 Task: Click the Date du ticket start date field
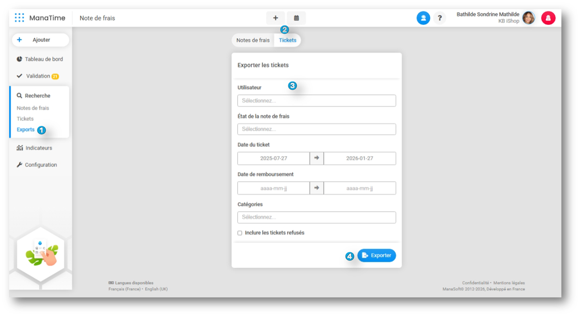pyautogui.click(x=273, y=158)
